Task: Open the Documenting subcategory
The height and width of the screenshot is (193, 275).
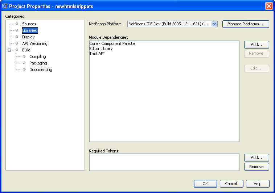Action: click(x=41, y=70)
